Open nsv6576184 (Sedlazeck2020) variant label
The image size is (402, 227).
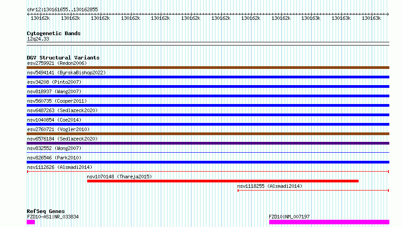(62, 139)
